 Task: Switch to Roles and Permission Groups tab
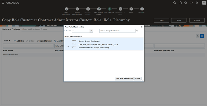click(35, 29)
